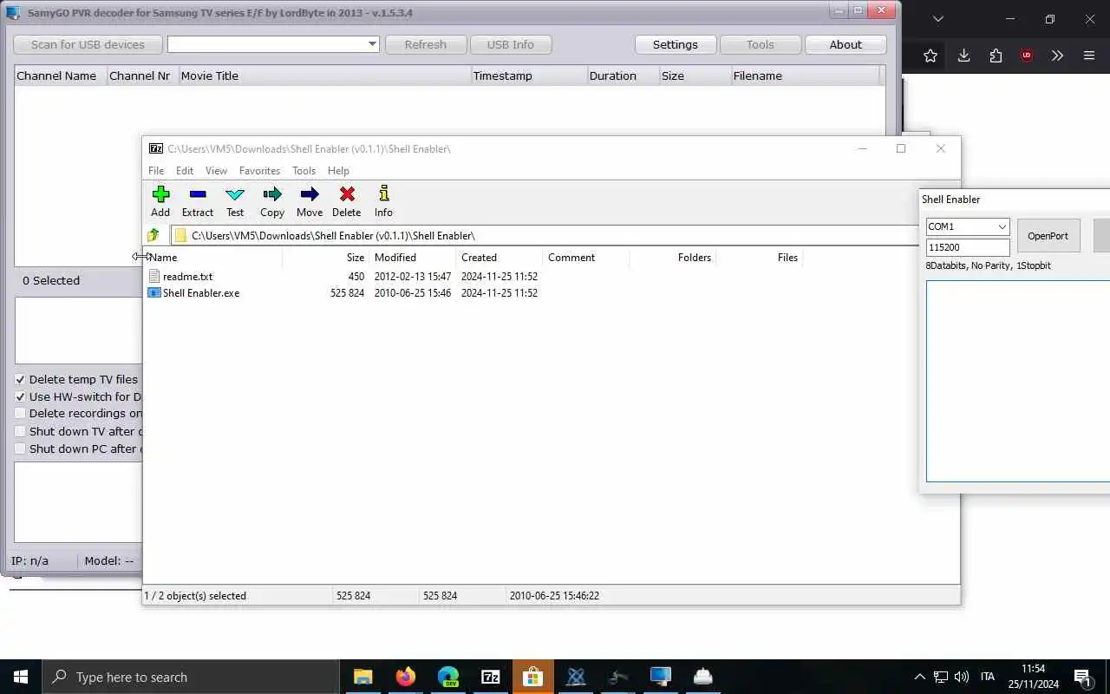Click OpenPort in Shell Enabler
1110x694 pixels.
point(1048,235)
